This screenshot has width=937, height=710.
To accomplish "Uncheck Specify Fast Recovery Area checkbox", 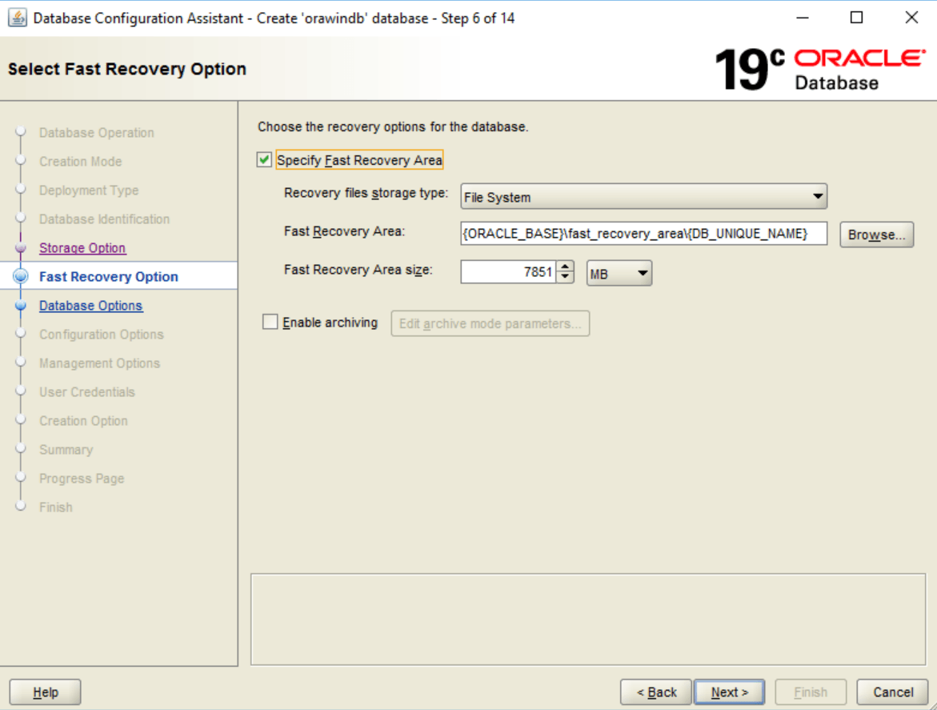I will (x=265, y=160).
